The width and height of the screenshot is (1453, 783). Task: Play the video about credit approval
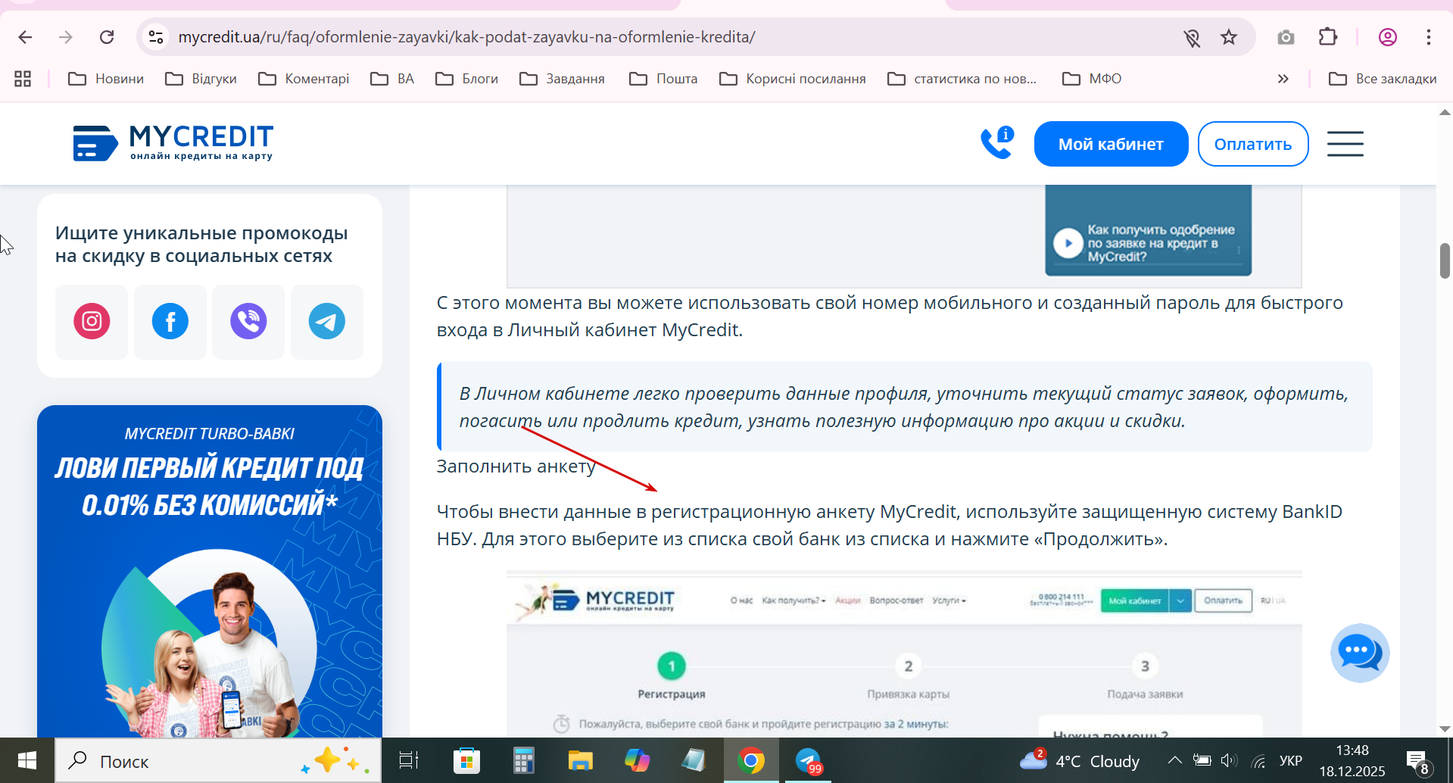click(x=1068, y=243)
